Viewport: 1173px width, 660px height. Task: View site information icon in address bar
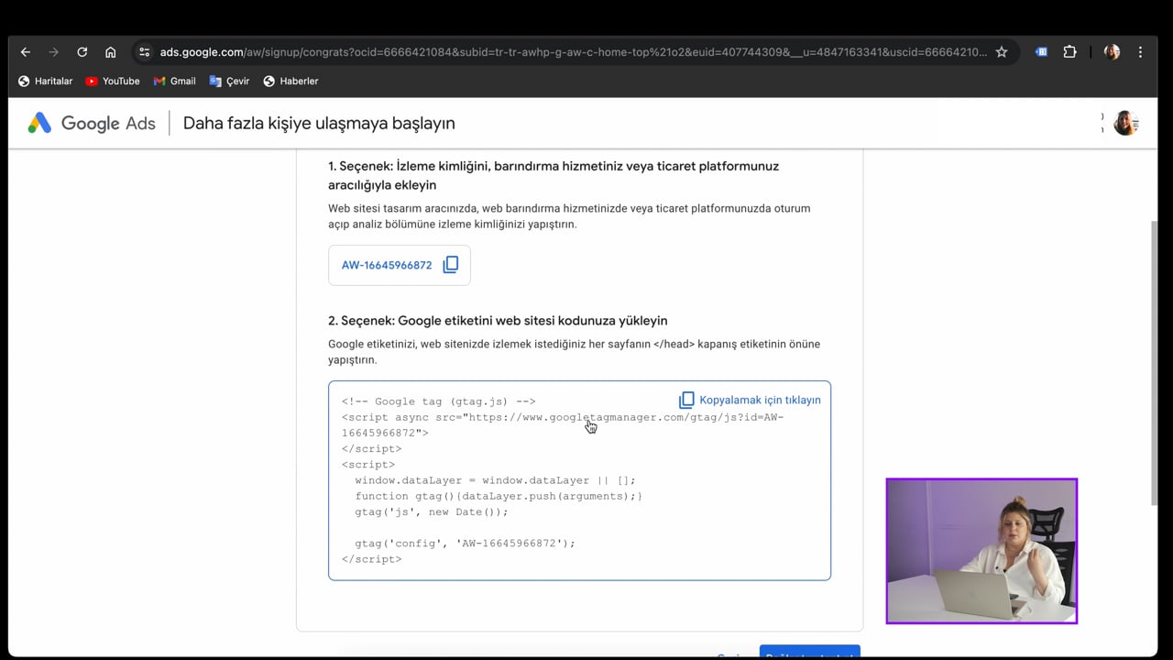tap(144, 52)
